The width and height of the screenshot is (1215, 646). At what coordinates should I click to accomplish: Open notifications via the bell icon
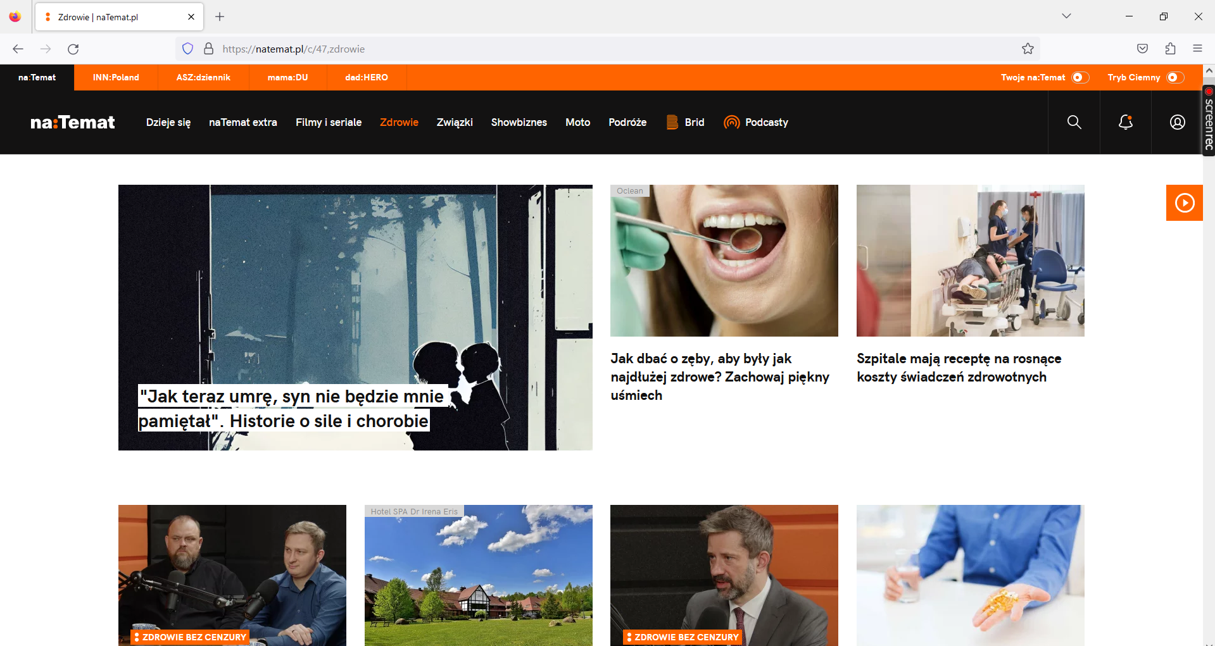1125,122
